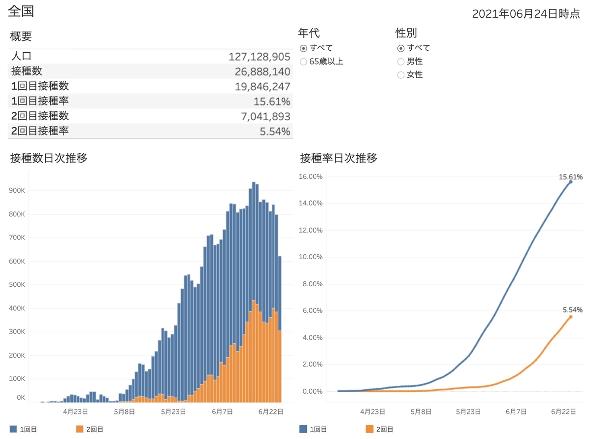
Task: Click the 性別 filter heading
Action: tap(406, 33)
